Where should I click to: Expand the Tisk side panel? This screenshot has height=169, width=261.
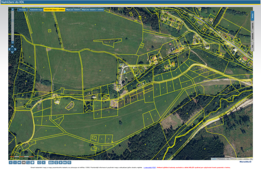tap(252, 46)
